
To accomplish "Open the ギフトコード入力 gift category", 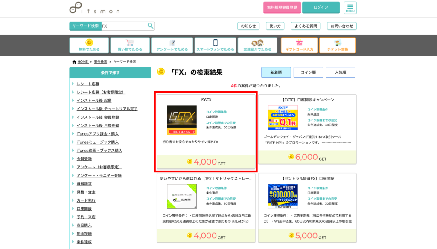I will tap(299, 45).
